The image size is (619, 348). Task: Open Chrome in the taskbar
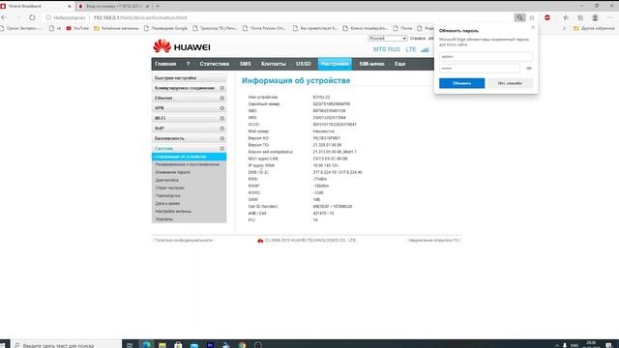coord(242,344)
